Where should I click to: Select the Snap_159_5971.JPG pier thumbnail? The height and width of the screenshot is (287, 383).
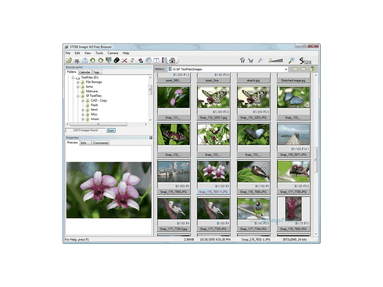click(293, 140)
